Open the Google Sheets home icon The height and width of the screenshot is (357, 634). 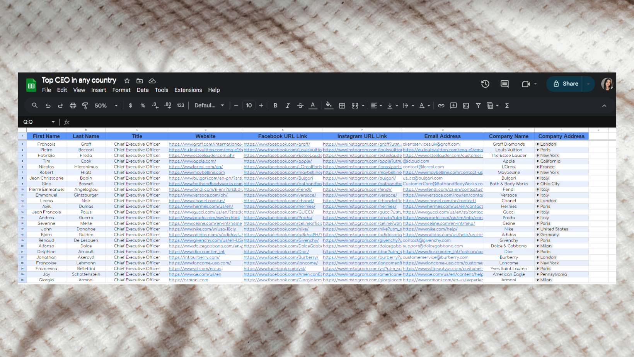(31, 85)
